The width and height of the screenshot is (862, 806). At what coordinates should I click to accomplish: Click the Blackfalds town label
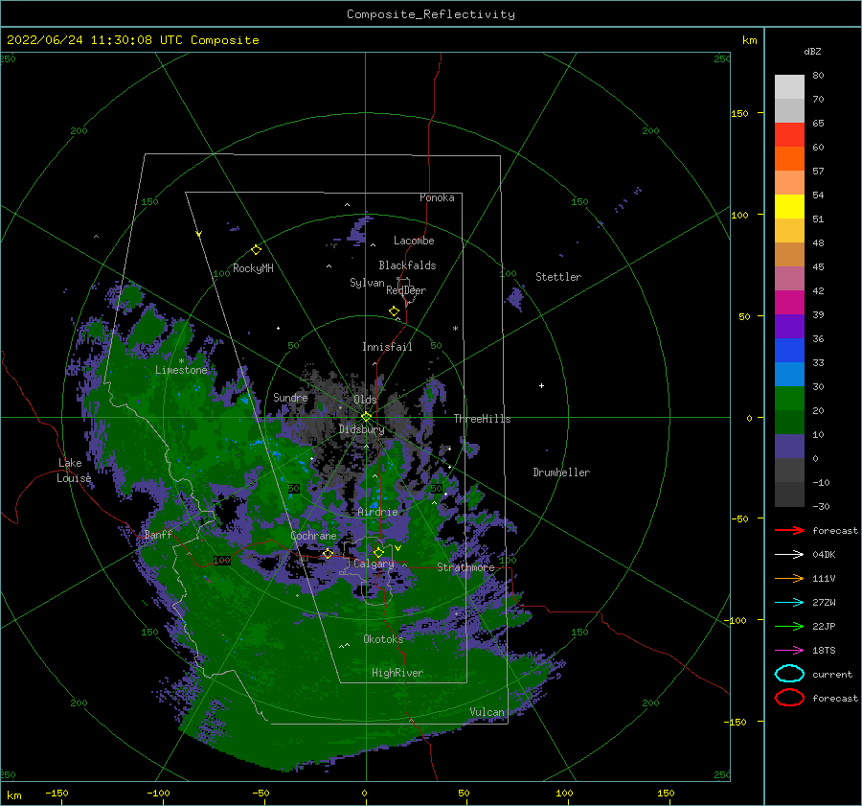407,265
